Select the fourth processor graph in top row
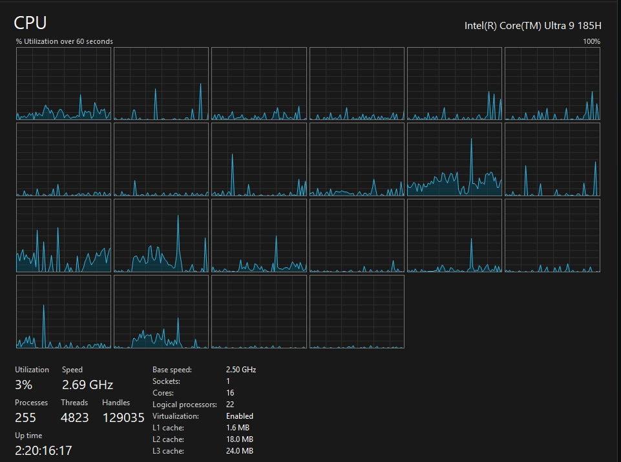 point(357,83)
